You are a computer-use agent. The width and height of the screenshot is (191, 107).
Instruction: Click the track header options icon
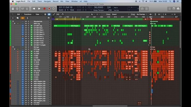[x=49, y=18]
